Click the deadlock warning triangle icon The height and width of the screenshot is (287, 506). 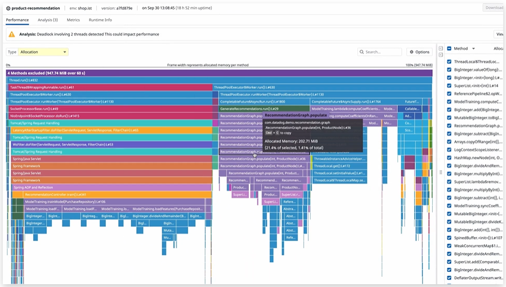[11, 34]
